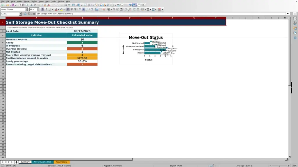Open the Data menu
Screen dimensions: 298x167
coord(47,1)
